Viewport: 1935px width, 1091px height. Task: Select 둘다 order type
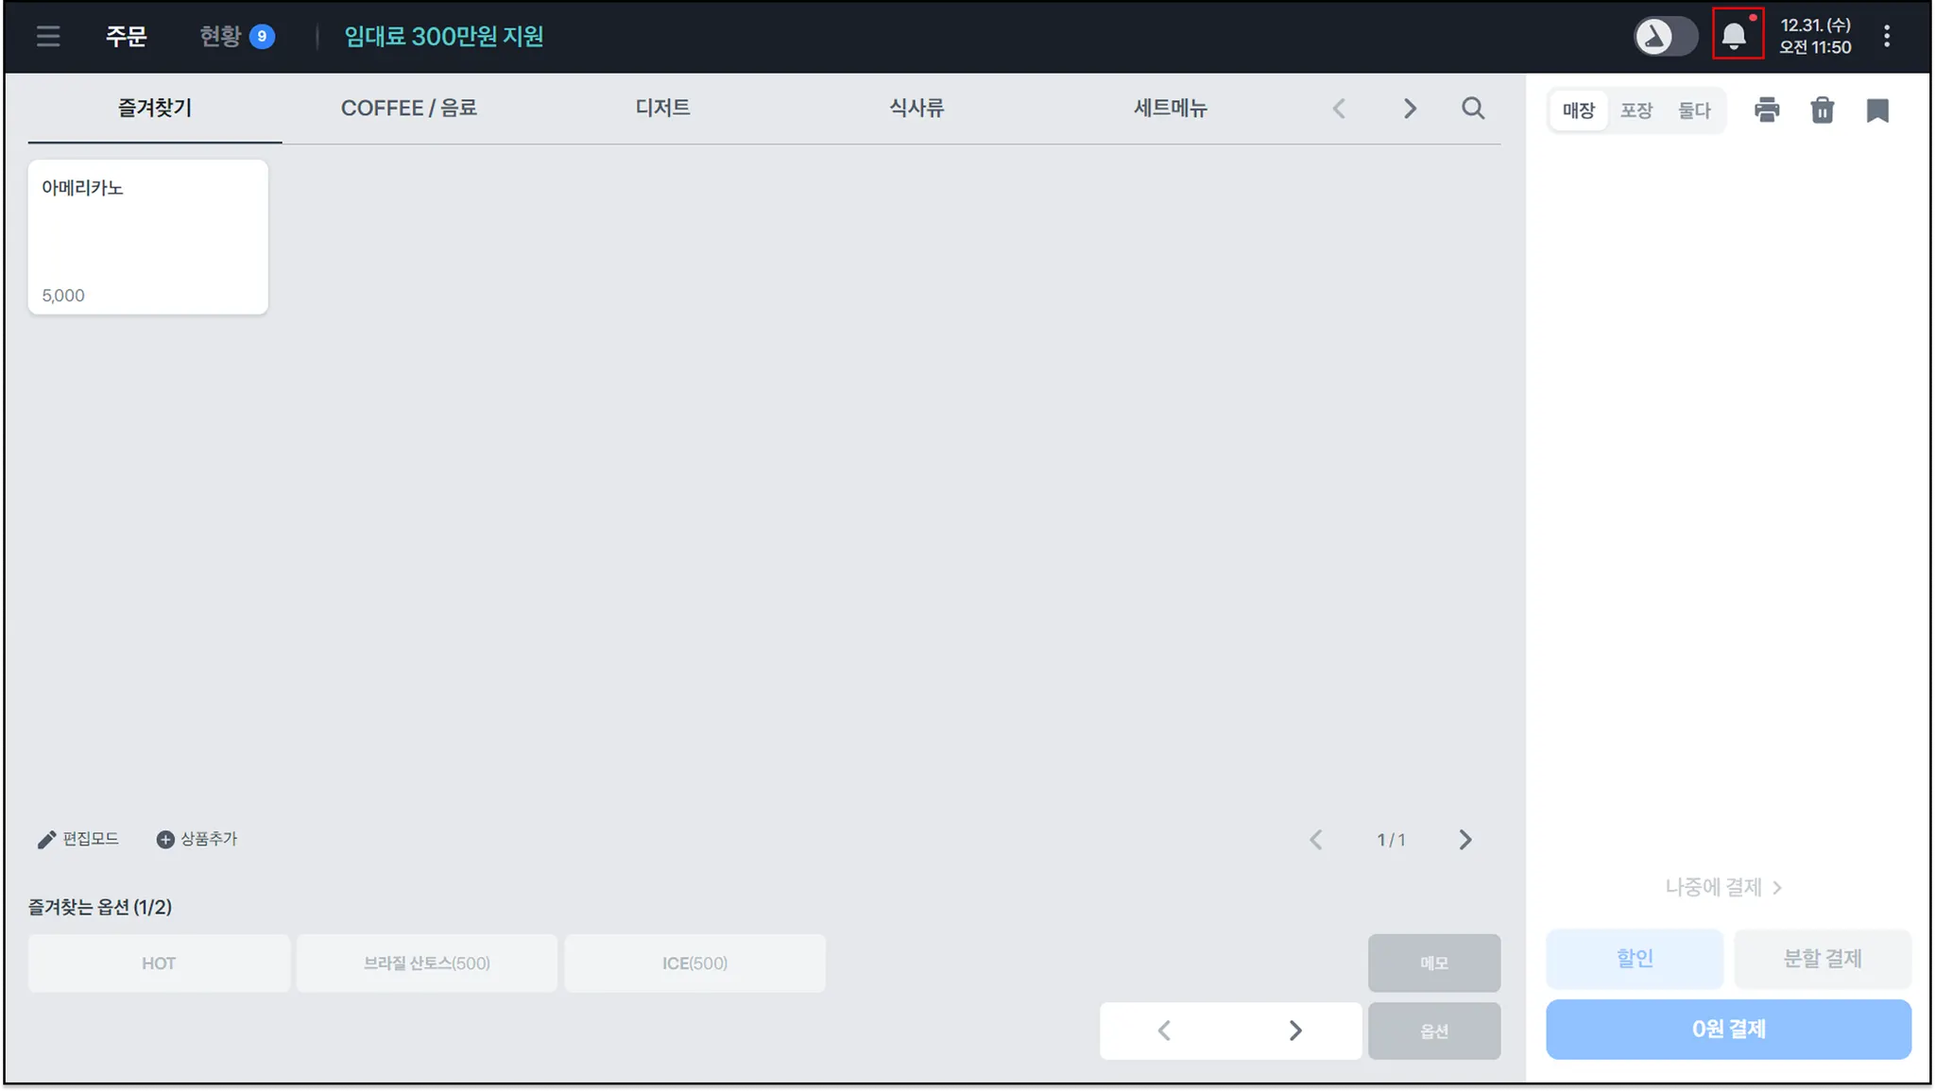click(1694, 111)
